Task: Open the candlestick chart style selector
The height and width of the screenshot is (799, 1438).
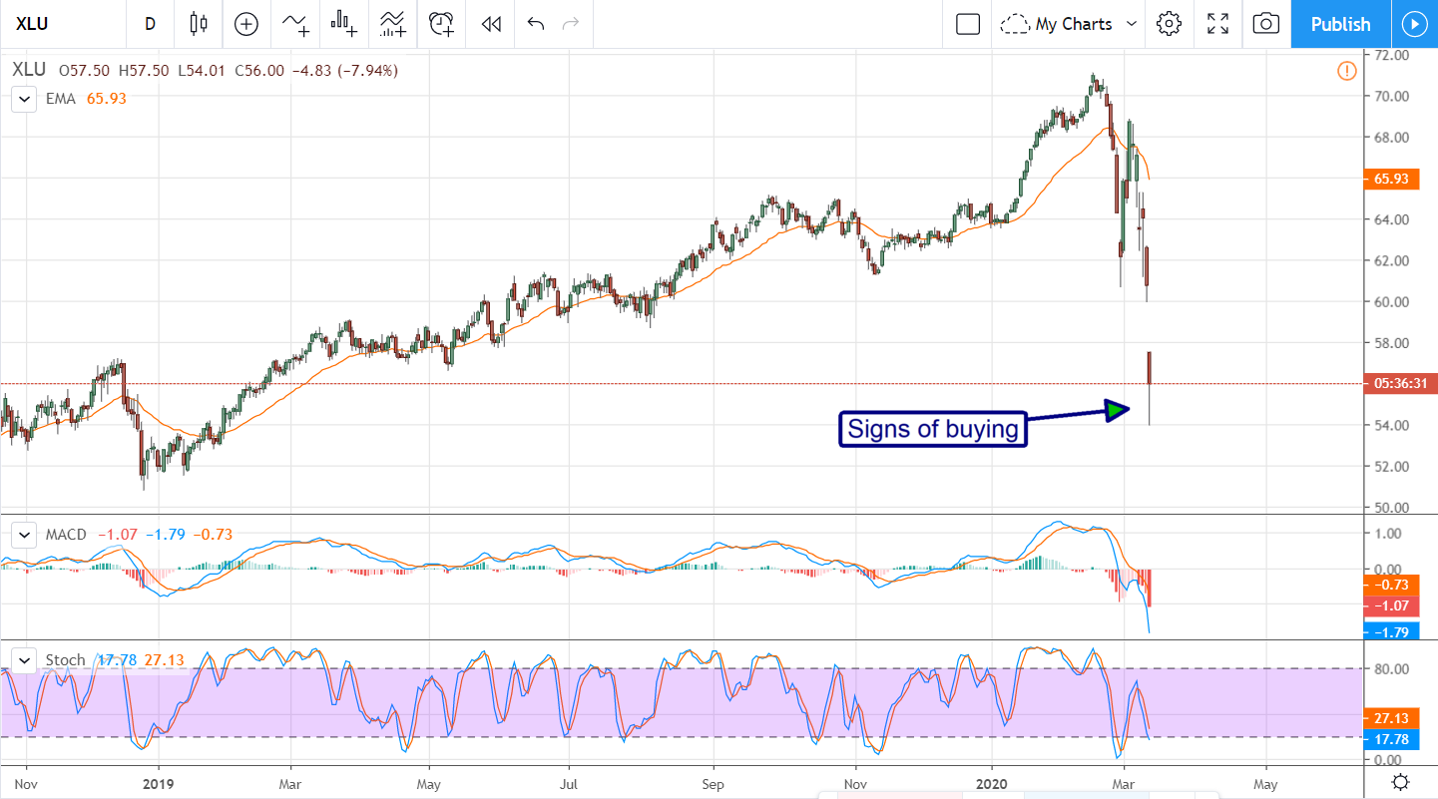Action: point(198,24)
